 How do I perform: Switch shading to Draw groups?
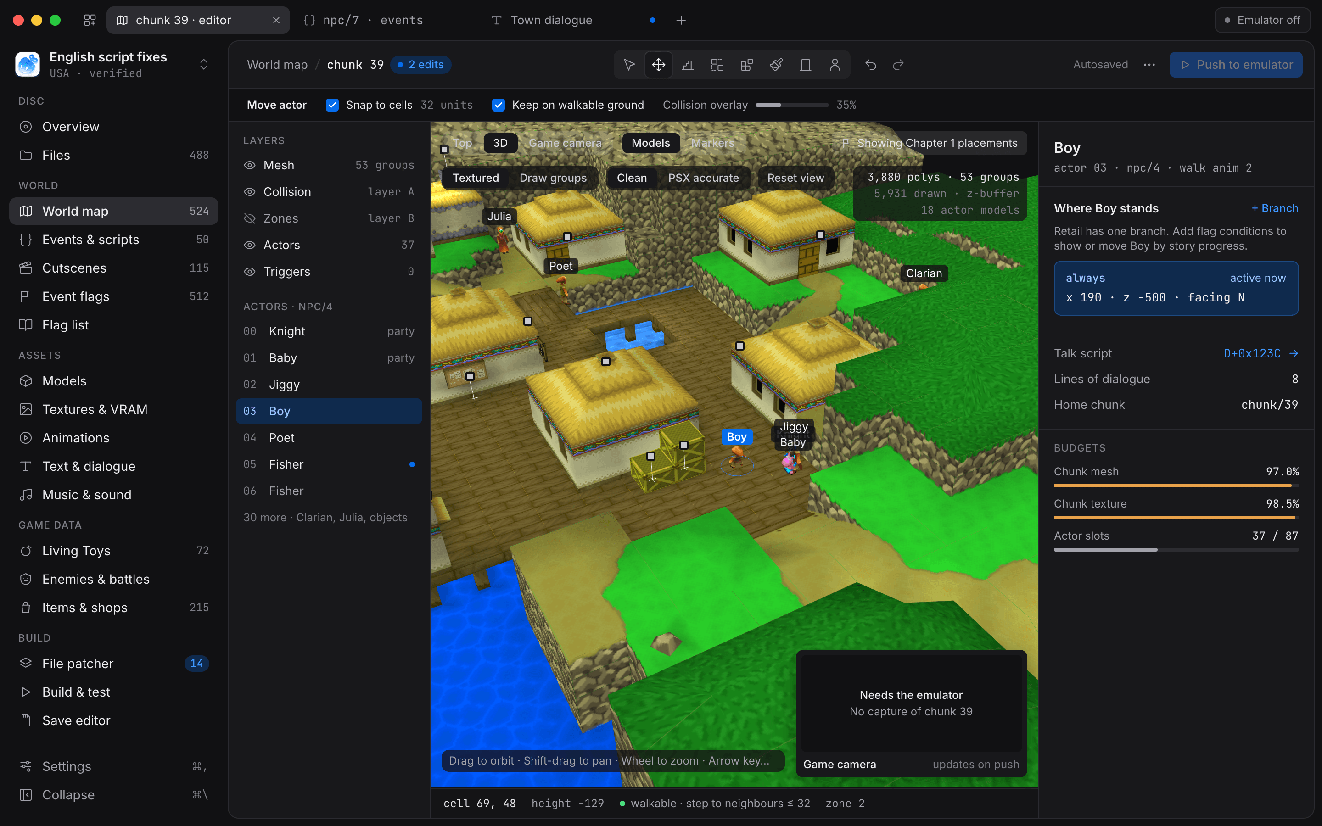pos(553,178)
